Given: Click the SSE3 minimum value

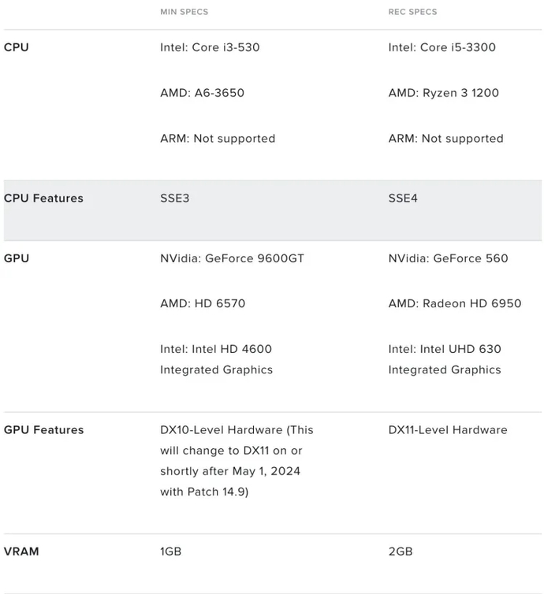Looking at the screenshot, I should click(x=175, y=199).
